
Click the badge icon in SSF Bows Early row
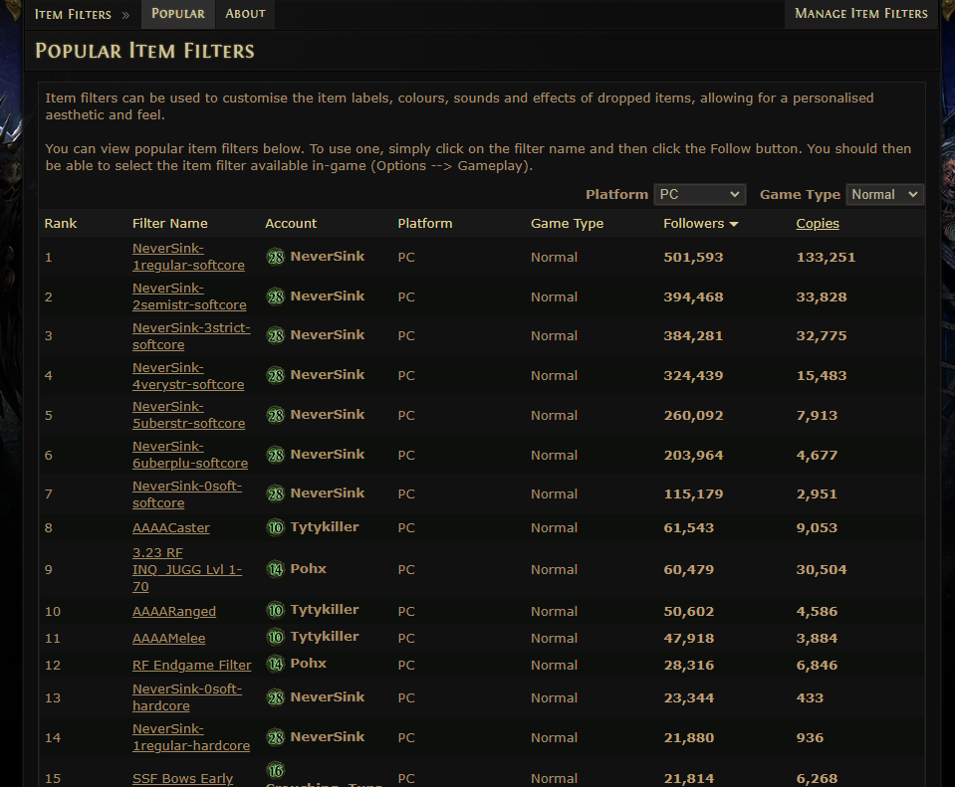tap(276, 770)
